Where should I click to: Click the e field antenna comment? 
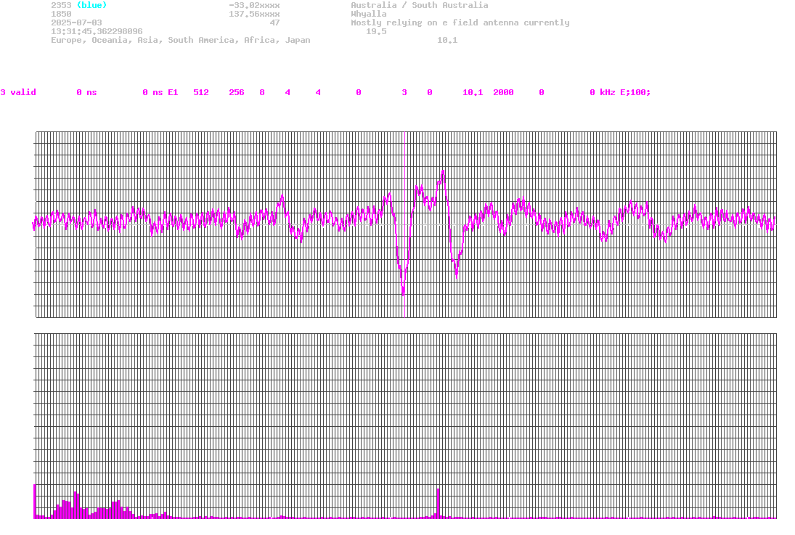click(460, 23)
